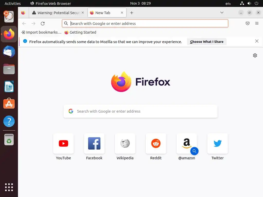Open Help from dock
Image resolution: width=263 pixels, height=197 pixels.
[x=9, y=121]
